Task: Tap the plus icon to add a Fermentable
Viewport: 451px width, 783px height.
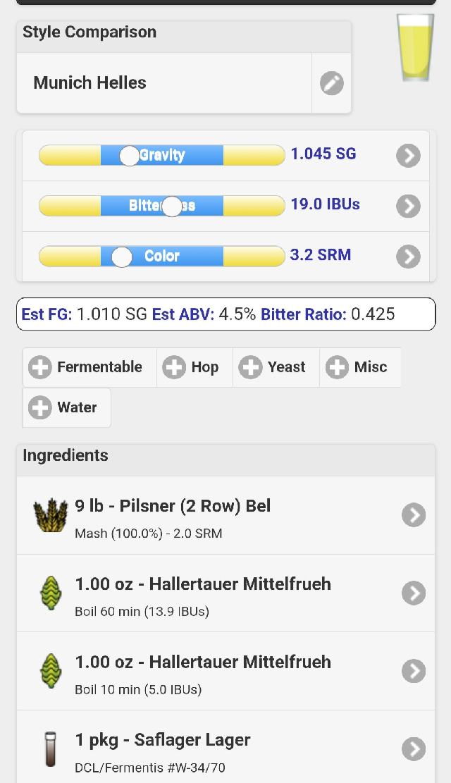Action: coord(40,367)
